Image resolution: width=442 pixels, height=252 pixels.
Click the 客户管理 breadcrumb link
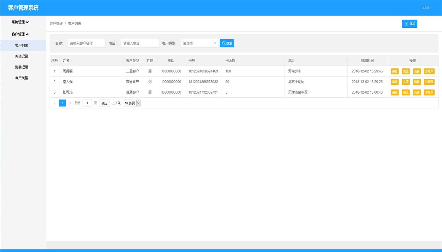[x=56, y=24]
